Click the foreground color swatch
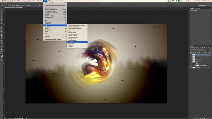 click(1, 55)
